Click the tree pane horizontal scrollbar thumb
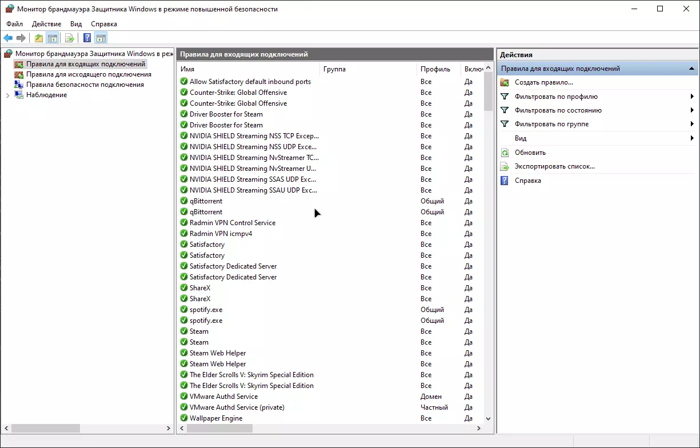 46,428
